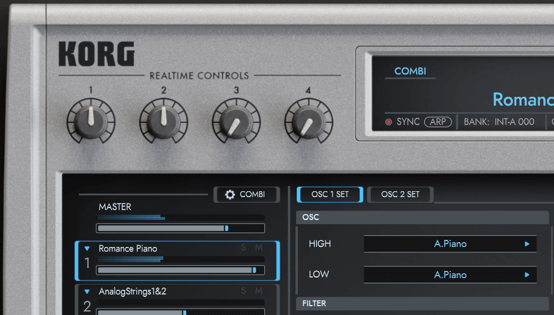The image size is (554, 315).
Task: Click timbre number 1
Action: click(88, 263)
